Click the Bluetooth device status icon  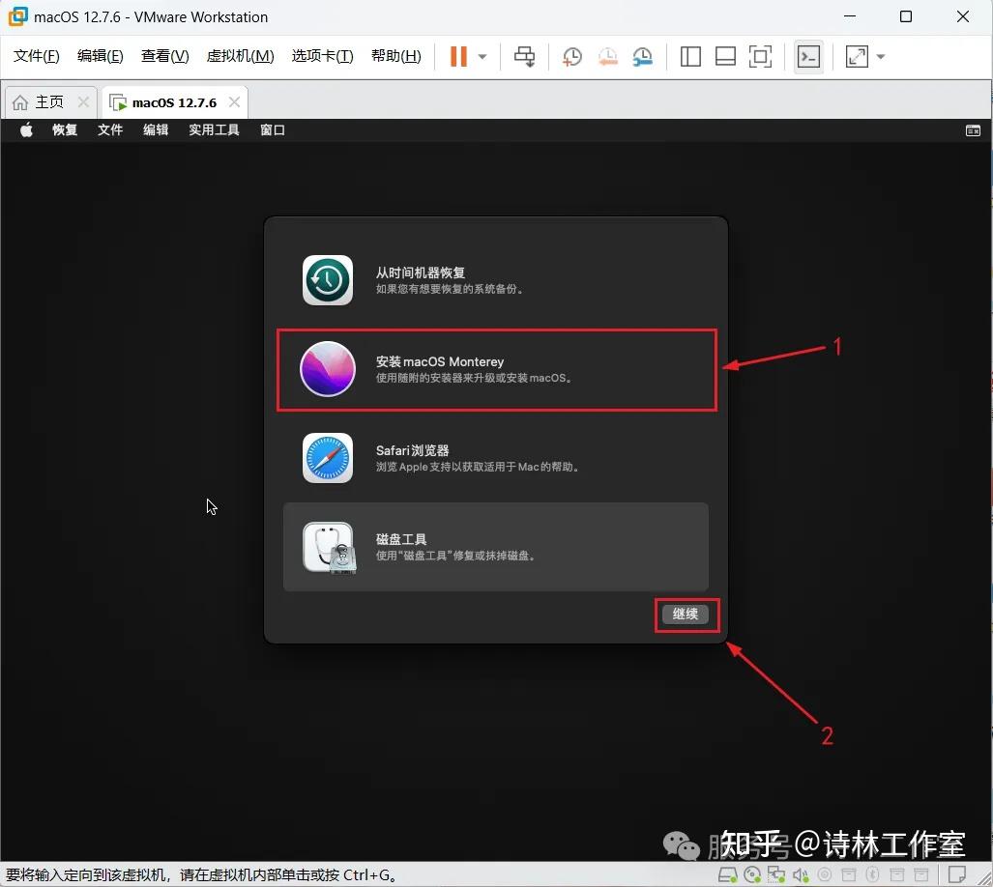pyautogui.click(x=873, y=875)
